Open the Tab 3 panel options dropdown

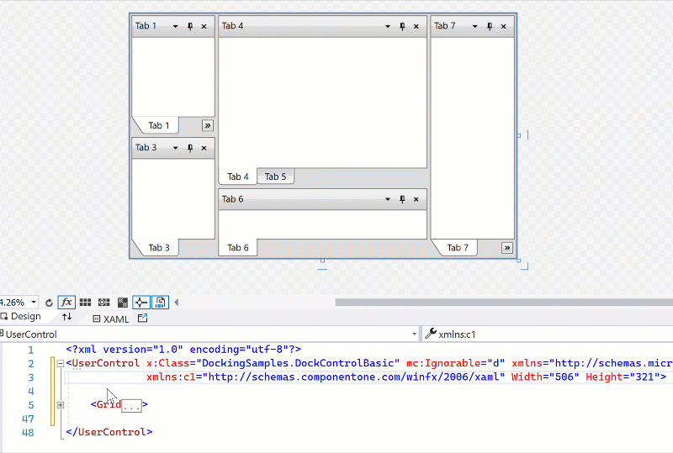(x=175, y=148)
